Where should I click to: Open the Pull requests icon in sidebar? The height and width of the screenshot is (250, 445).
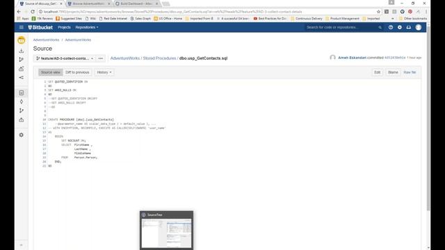(x=22, y=120)
